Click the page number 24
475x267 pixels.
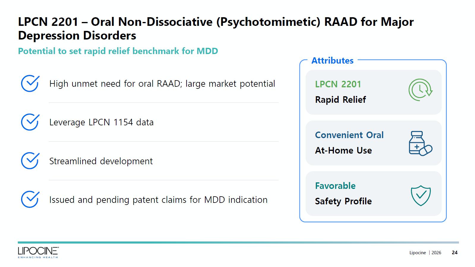coord(455,253)
